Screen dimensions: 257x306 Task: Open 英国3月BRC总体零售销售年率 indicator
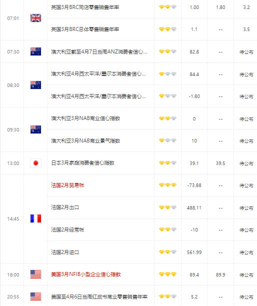tap(85, 29)
